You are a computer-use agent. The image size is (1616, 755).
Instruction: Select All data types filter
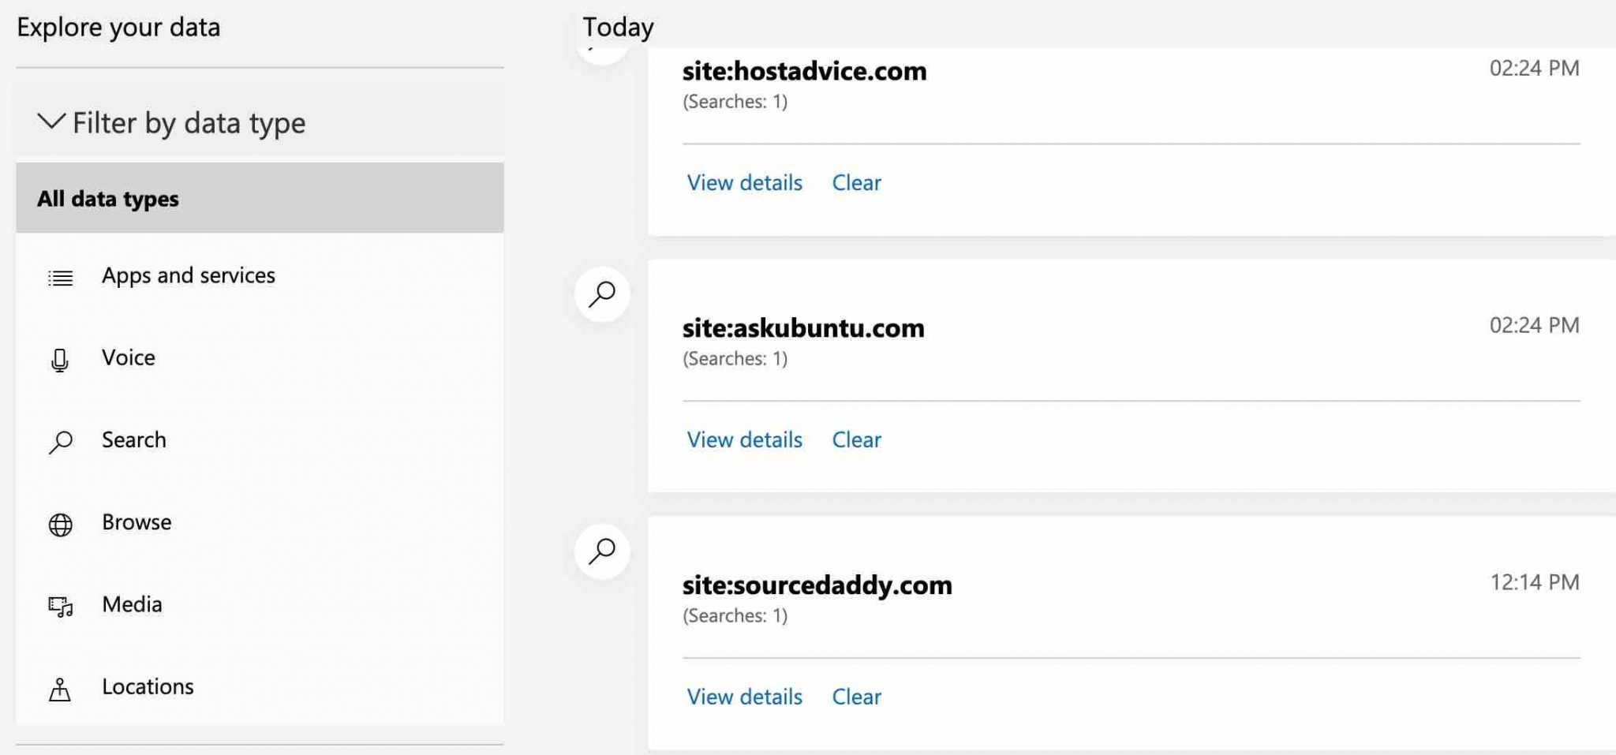[108, 199]
